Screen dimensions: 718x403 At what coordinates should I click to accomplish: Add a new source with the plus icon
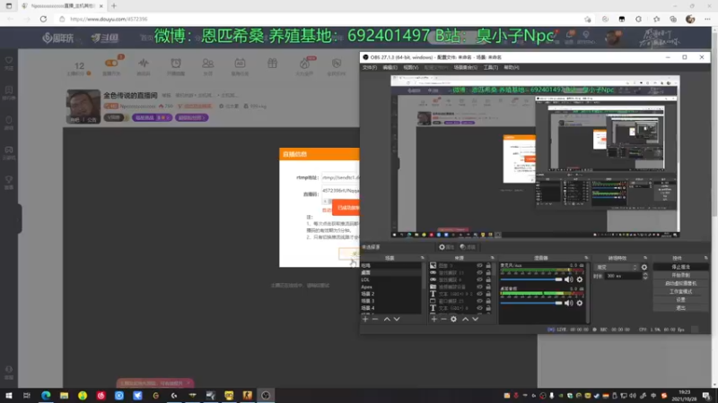point(433,319)
